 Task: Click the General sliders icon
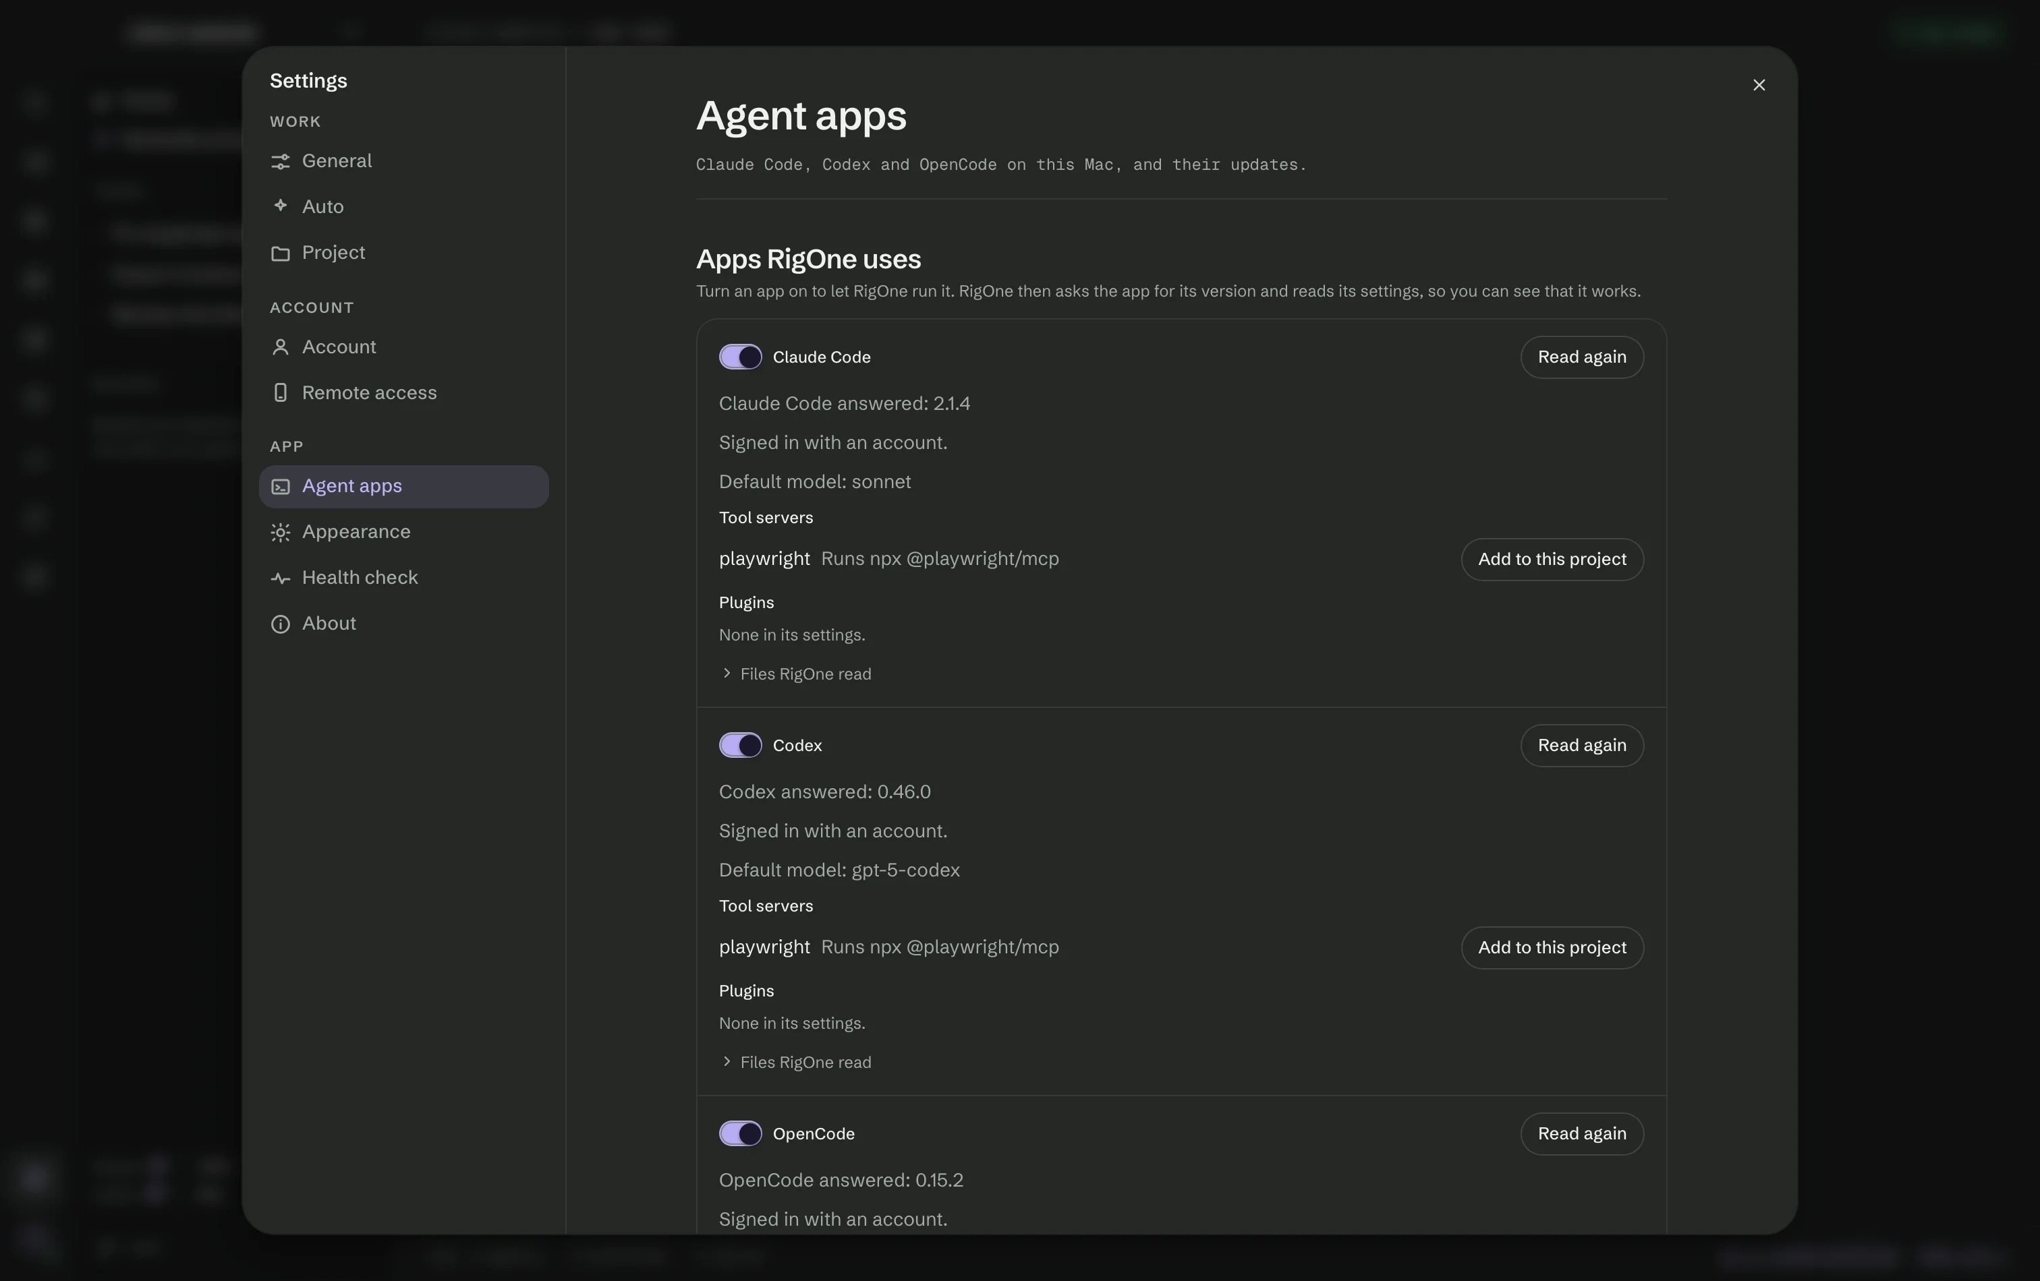click(281, 161)
